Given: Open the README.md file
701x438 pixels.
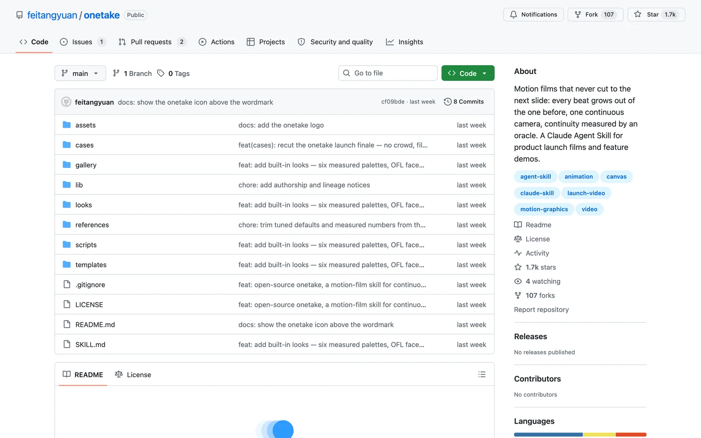Looking at the screenshot, I should pos(95,325).
